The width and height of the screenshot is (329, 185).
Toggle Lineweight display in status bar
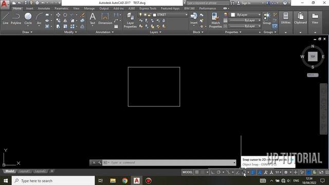[253, 172]
